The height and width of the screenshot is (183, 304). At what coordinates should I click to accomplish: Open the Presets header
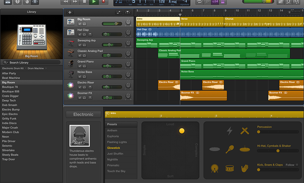tap(121, 124)
